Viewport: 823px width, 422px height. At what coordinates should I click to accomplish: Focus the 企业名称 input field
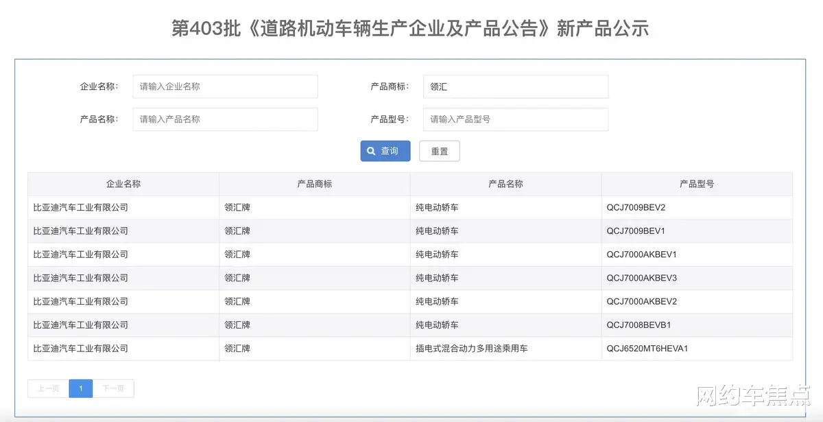point(225,86)
